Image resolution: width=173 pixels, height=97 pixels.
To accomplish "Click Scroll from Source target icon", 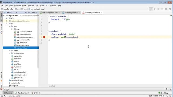I will point(26,13).
